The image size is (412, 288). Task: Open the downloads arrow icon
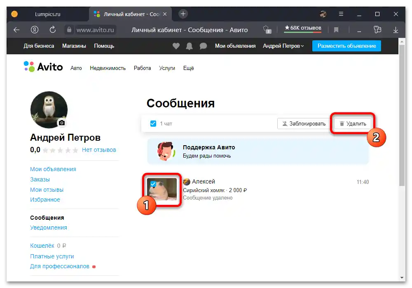tap(396, 30)
